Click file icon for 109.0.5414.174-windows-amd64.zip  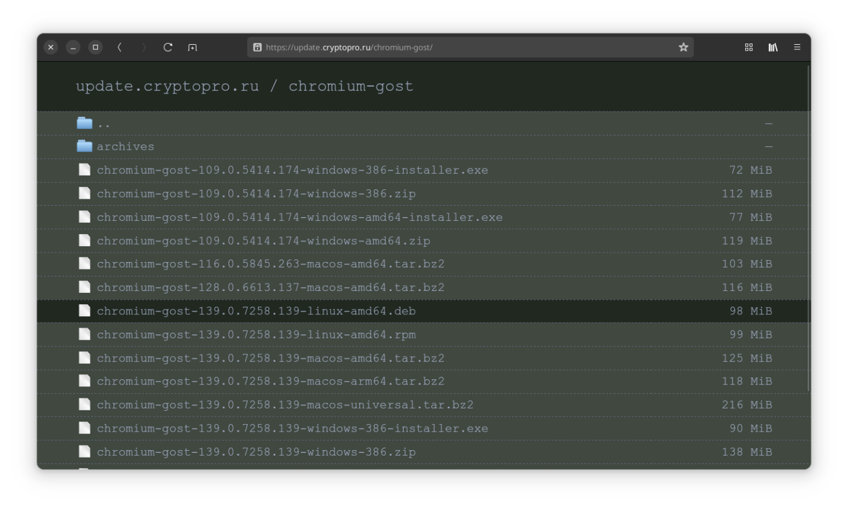tap(85, 240)
